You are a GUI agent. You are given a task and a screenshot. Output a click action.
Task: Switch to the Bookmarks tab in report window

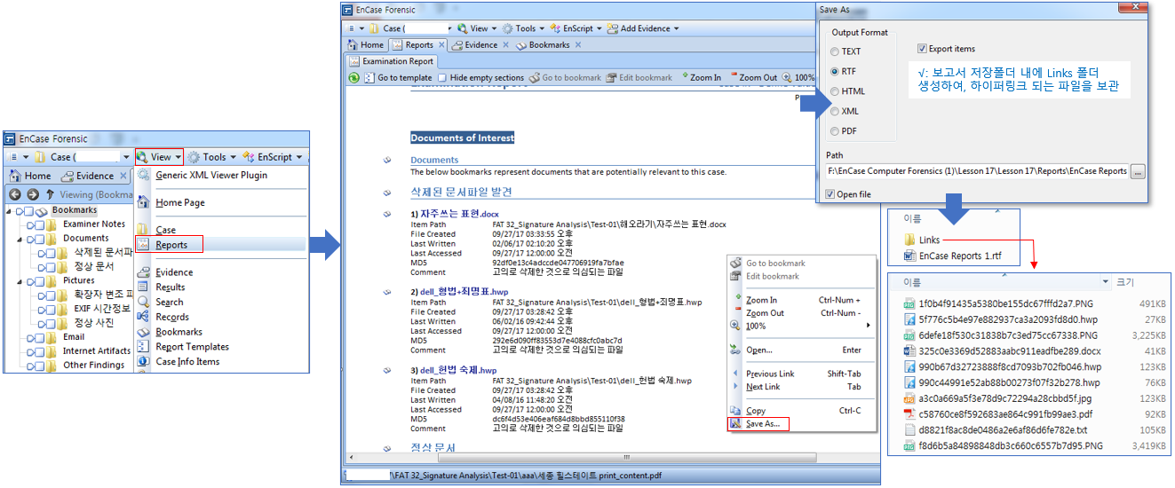point(543,45)
